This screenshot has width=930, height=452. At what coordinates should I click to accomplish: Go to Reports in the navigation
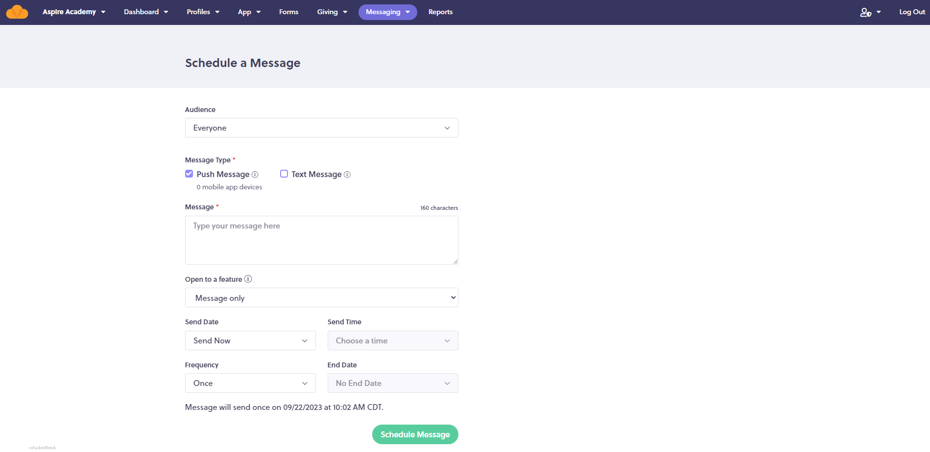[x=440, y=12]
